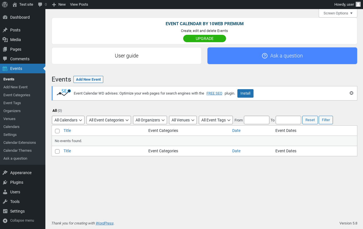Install the FREE SEO plugin
This screenshot has width=363, height=229.
click(245, 93)
